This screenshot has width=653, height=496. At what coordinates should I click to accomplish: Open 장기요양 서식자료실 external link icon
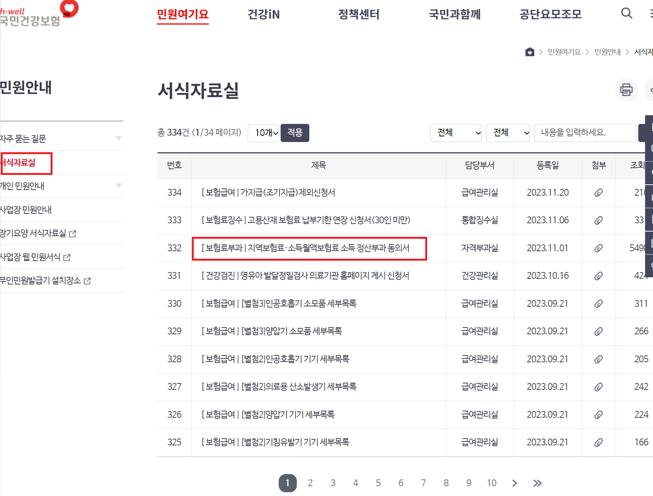tap(73, 233)
